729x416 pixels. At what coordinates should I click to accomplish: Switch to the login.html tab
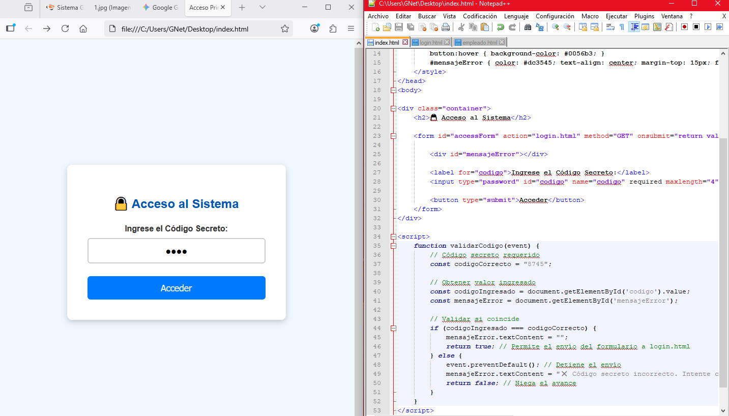[430, 43]
